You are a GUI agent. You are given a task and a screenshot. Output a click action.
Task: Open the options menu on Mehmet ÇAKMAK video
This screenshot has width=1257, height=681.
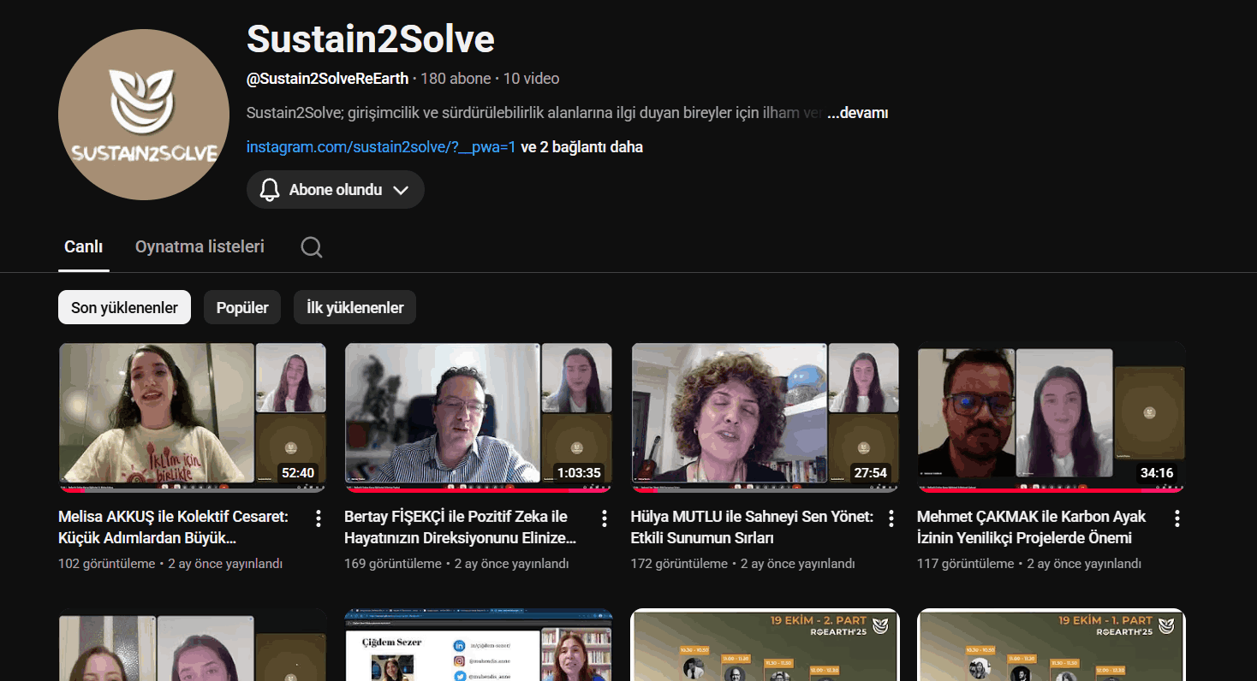click(1177, 518)
